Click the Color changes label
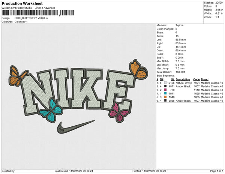 (x=165, y=29)
